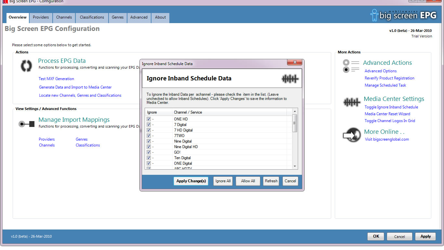Close the Ignore Inband Schedule Data dialog
444x250 pixels.
[295, 62]
